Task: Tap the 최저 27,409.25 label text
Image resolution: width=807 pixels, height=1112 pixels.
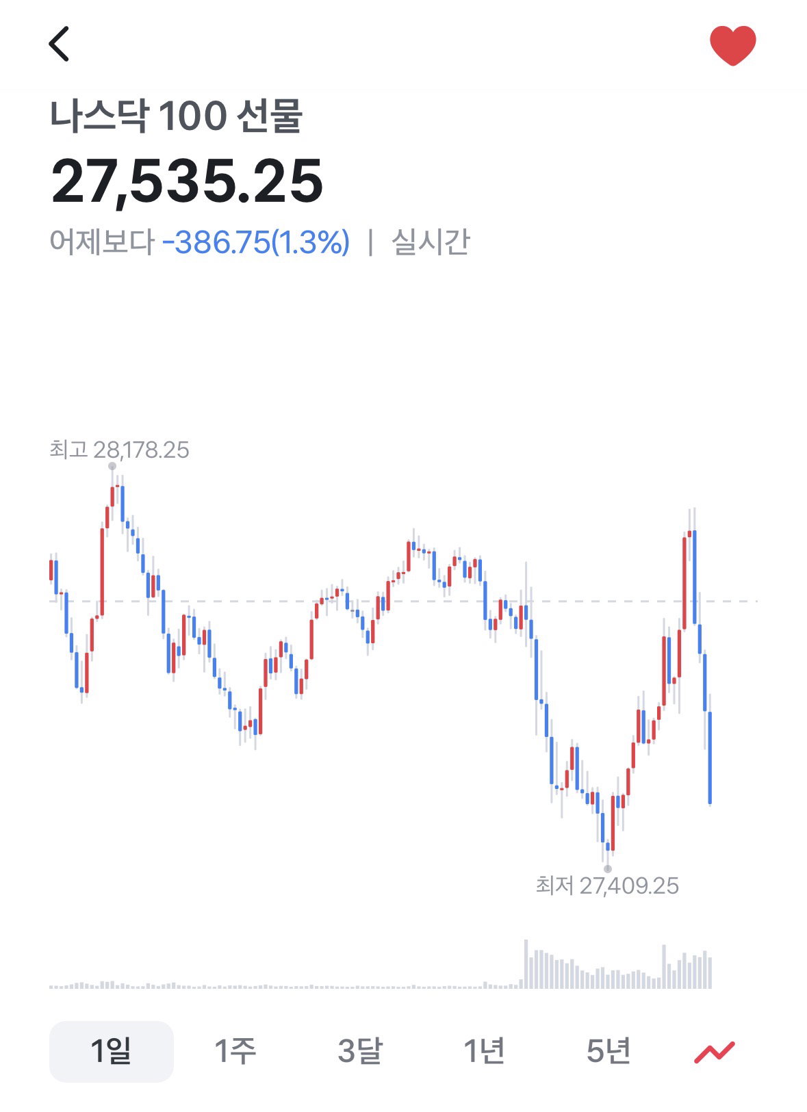Action: [x=607, y=885]
